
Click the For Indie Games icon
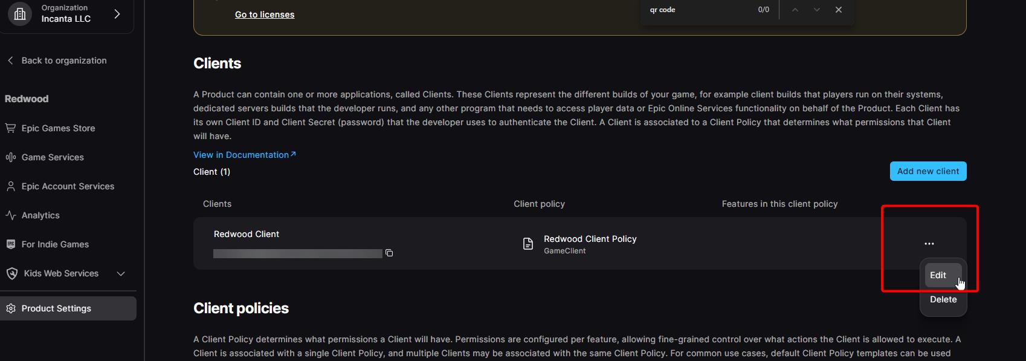[x=10, y=244]
